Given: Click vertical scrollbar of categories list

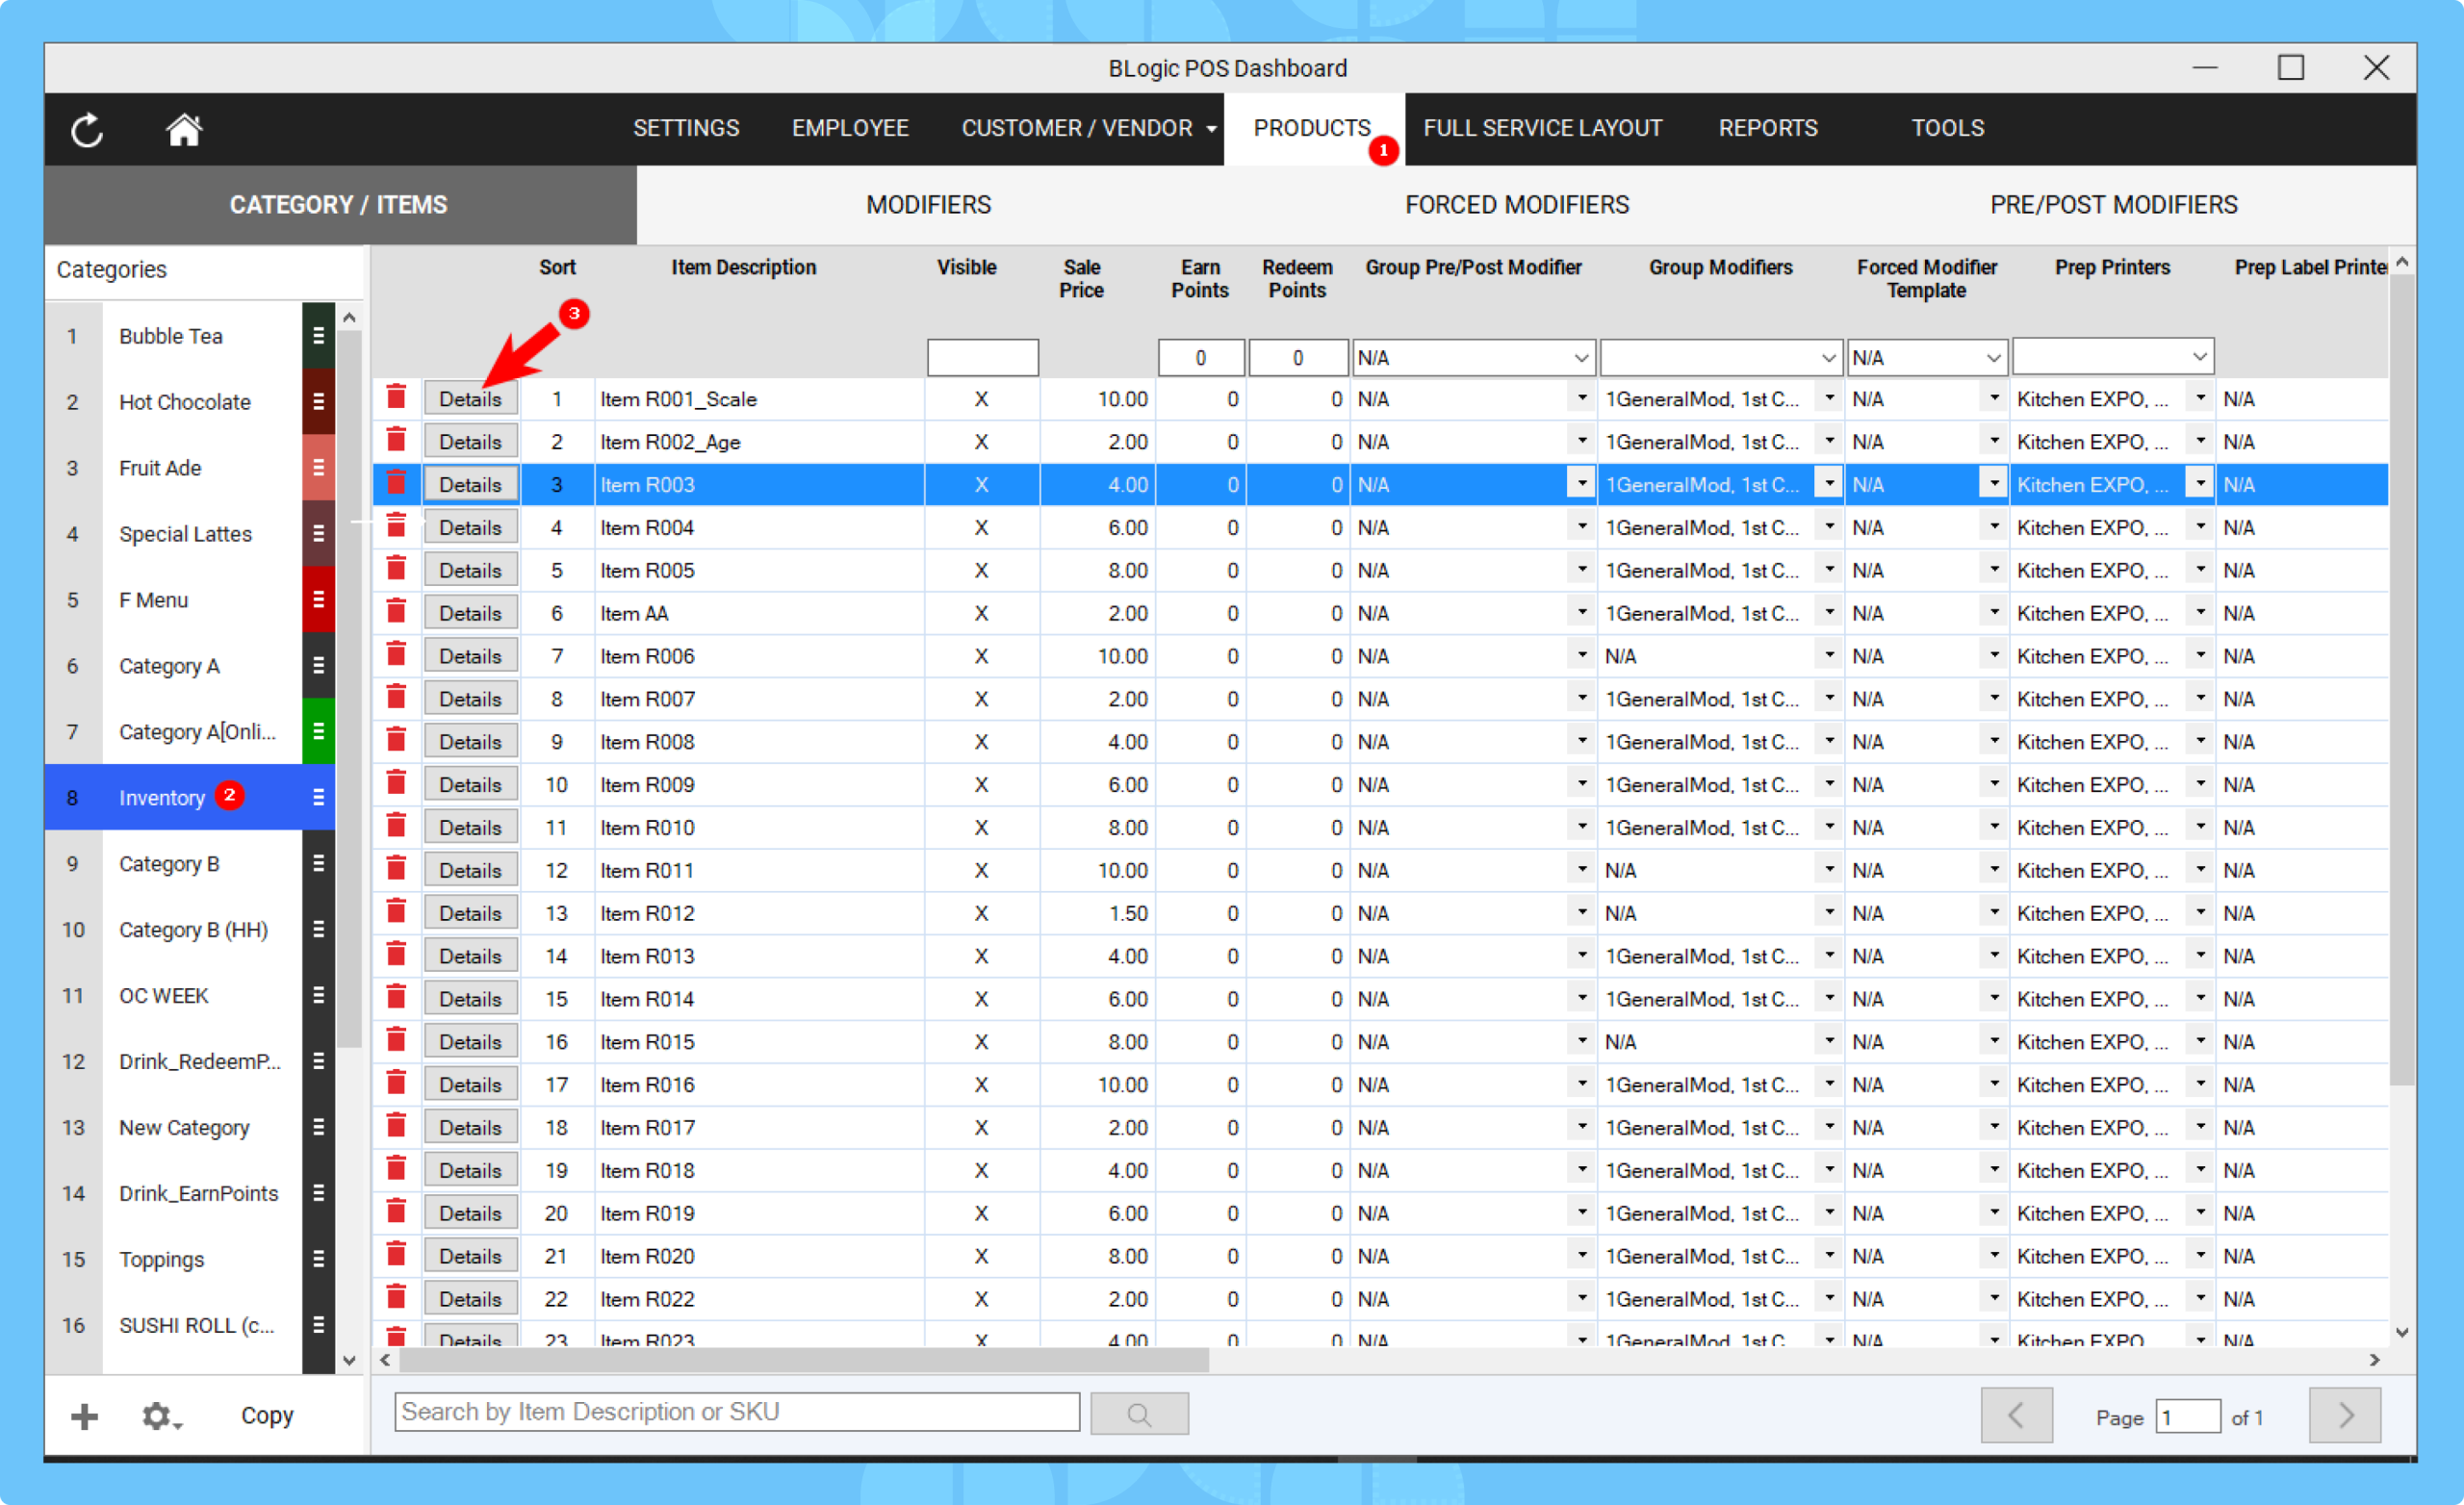Looking at the screenshot, I should (349, 690).
